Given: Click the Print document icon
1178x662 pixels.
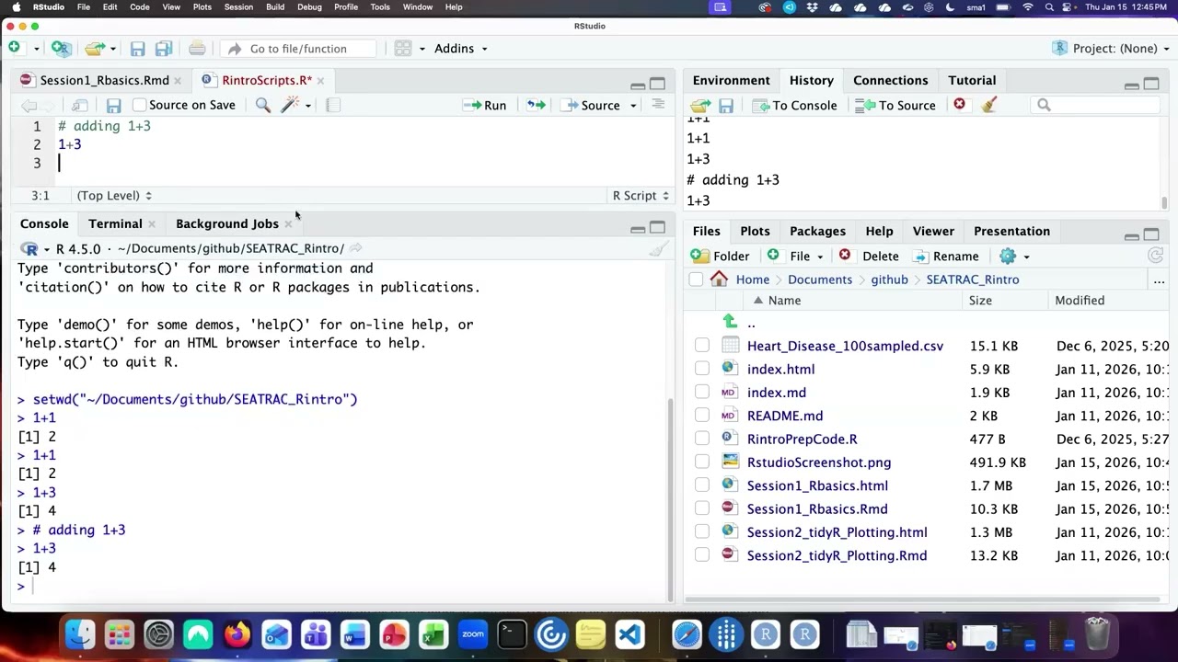Looking at the screenshot, I should coord(197,49).
